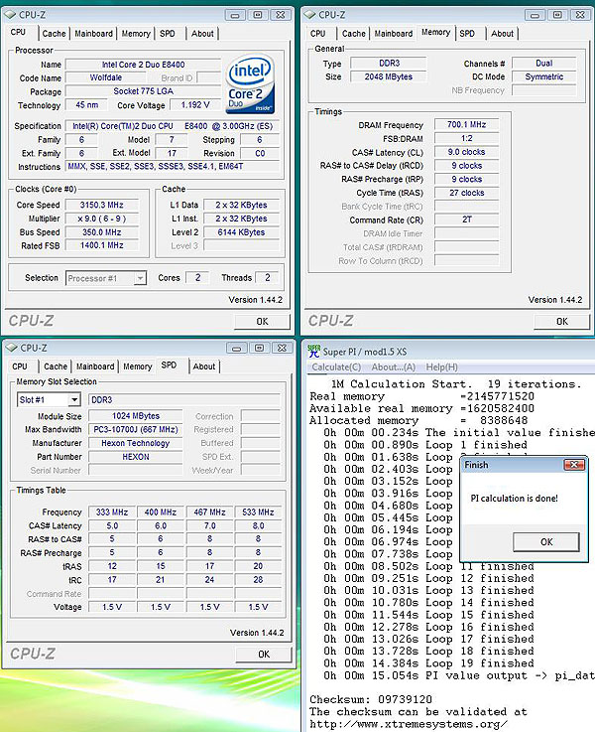Close the Finish dialog with X
Screen dimensions: 595x732
point(573,465)
